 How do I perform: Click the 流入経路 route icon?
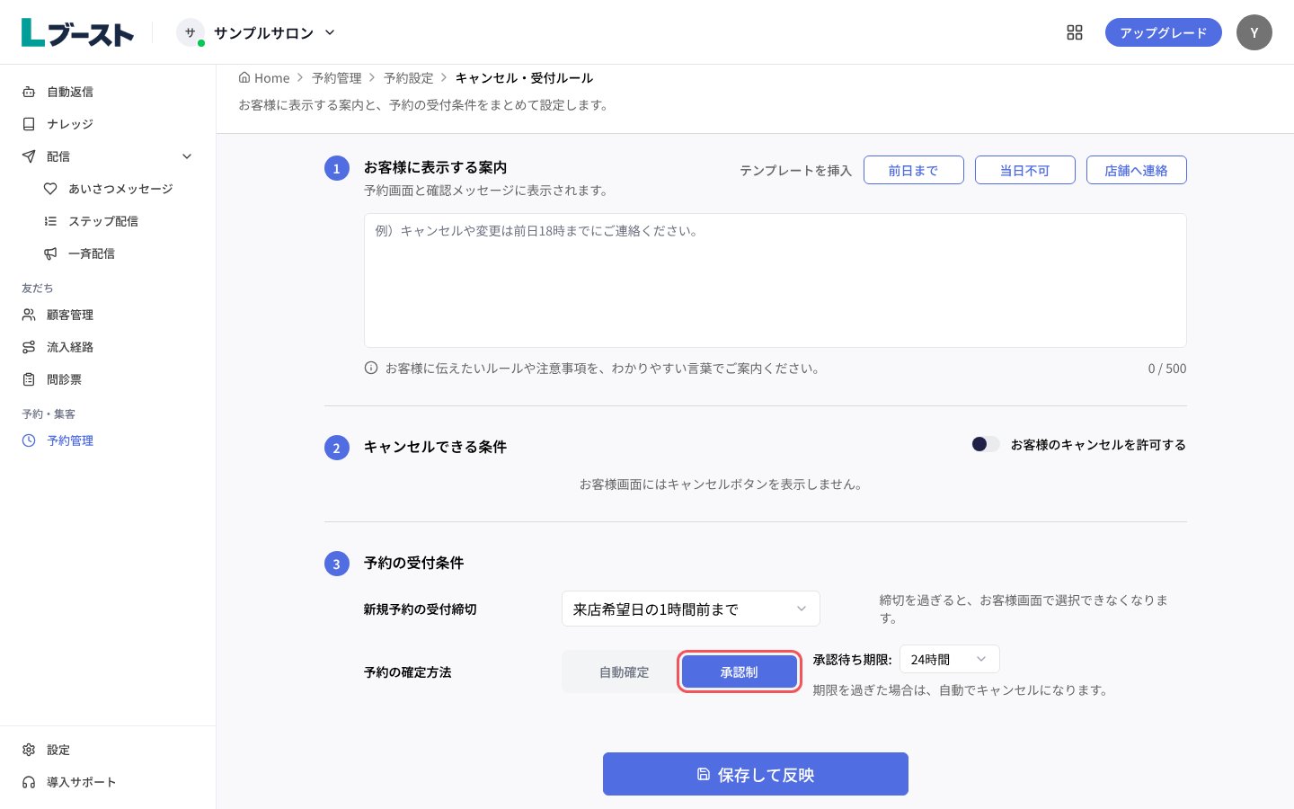(29, 347)
